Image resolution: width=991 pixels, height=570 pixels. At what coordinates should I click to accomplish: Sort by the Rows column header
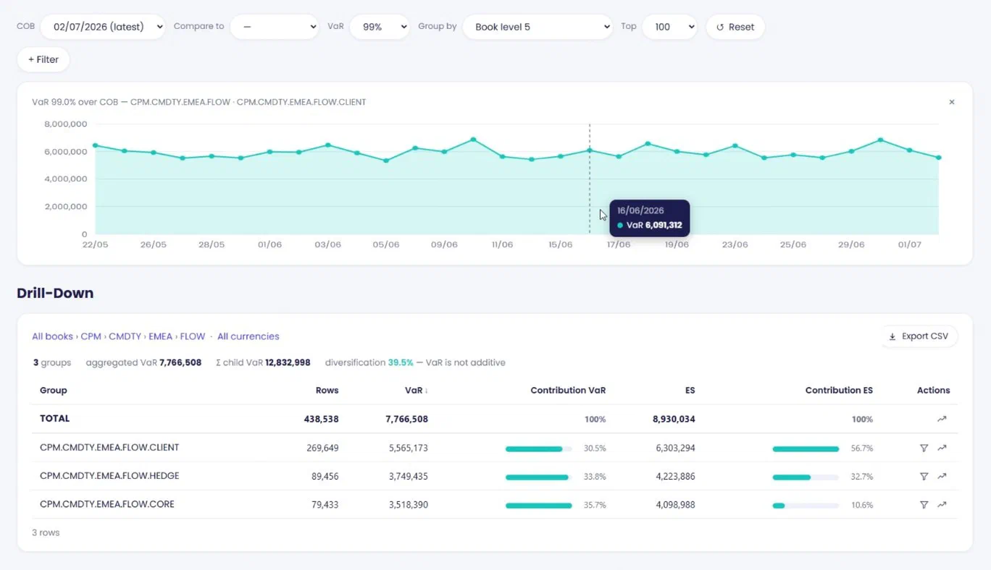click(x=327, y=390)
